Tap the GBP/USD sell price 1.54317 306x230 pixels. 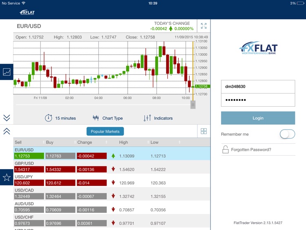(x=29, y=169)
